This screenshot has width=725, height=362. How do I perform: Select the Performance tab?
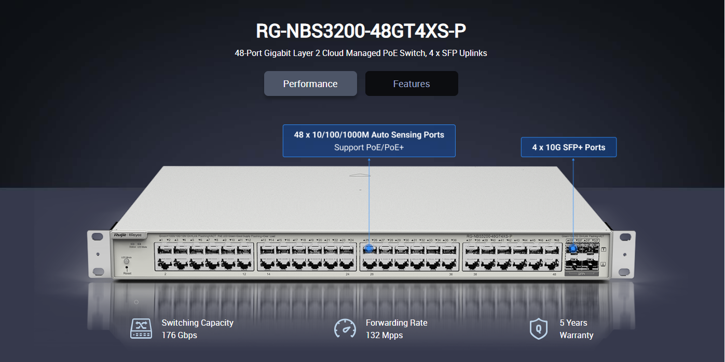310,83
